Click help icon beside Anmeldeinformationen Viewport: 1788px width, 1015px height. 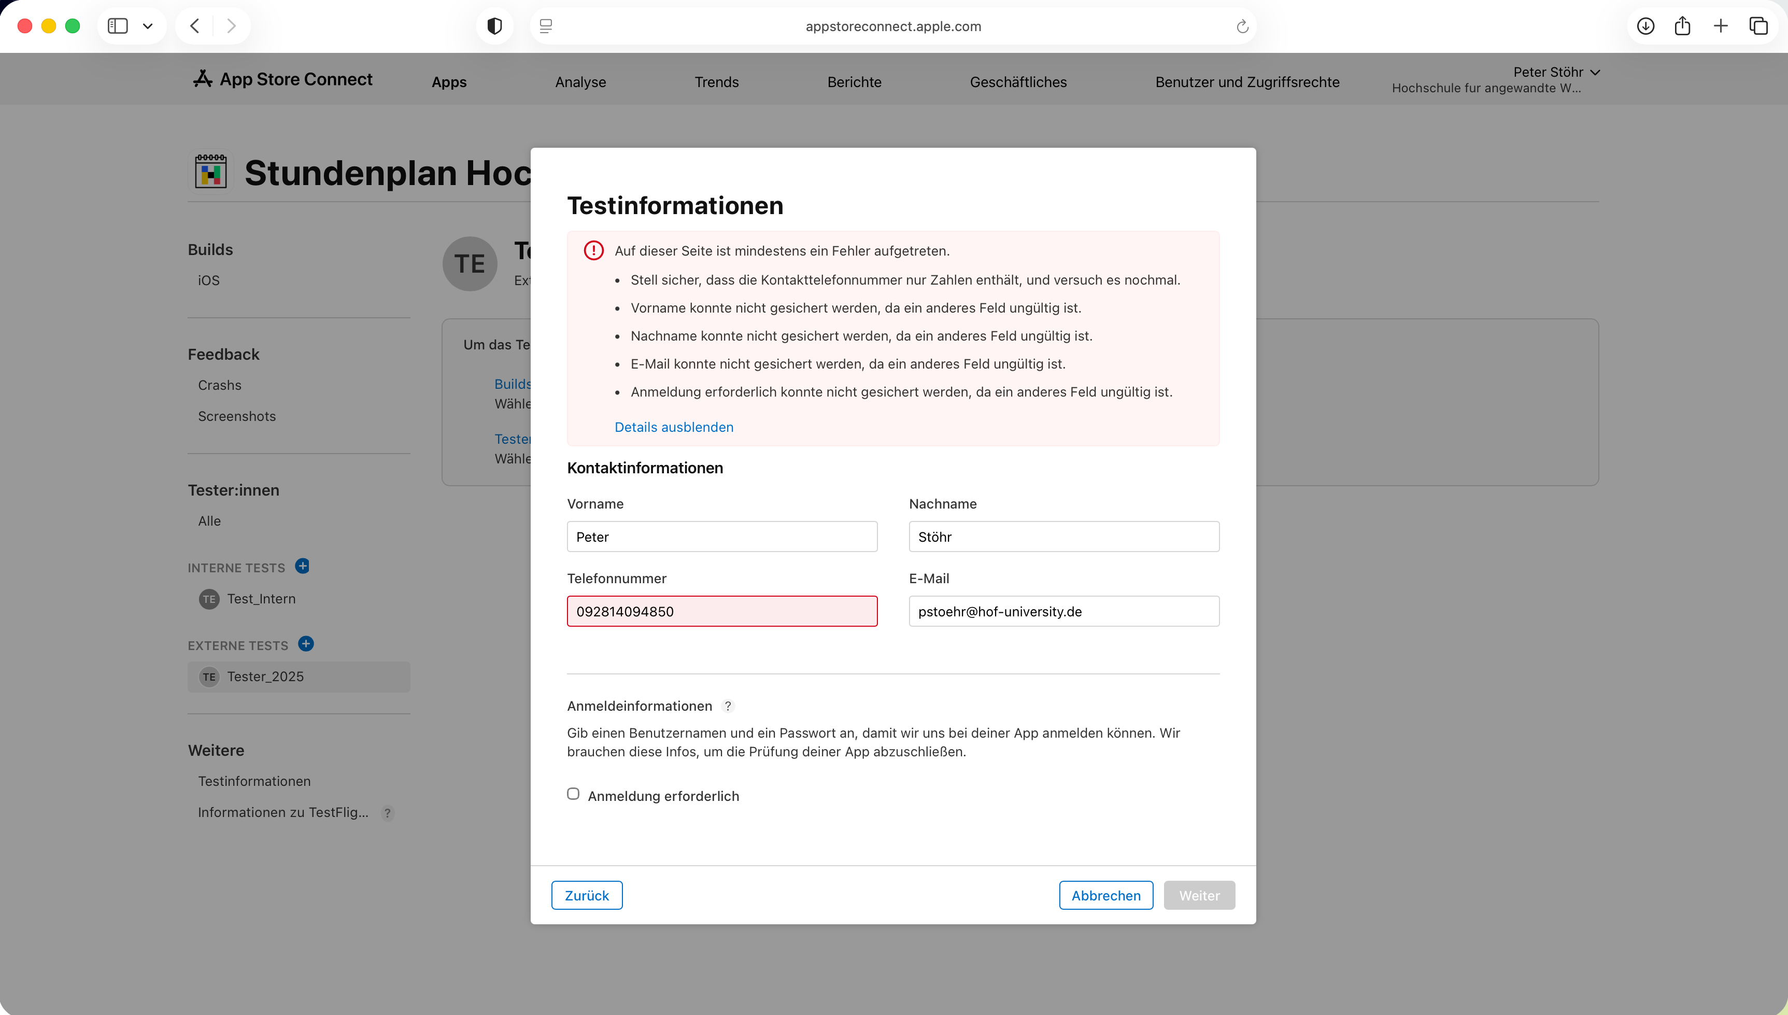728,706
